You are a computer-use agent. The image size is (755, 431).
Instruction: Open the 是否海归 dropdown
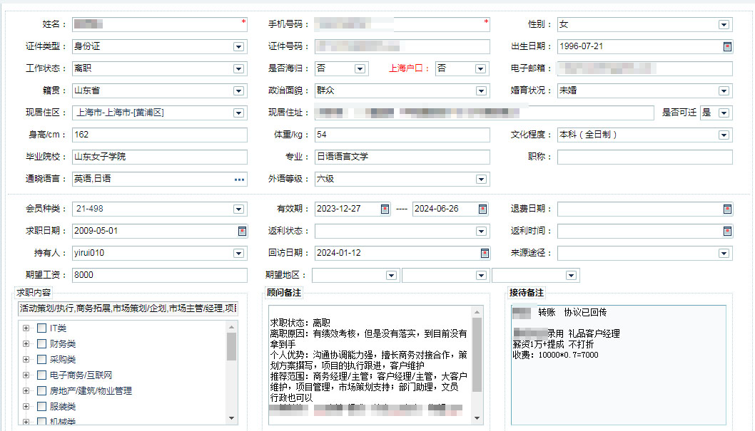(360, 68)
